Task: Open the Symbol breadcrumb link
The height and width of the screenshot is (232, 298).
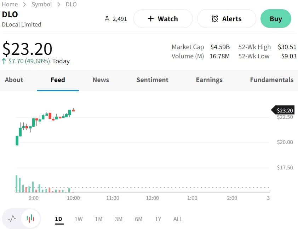Action: tap(42, 4)
